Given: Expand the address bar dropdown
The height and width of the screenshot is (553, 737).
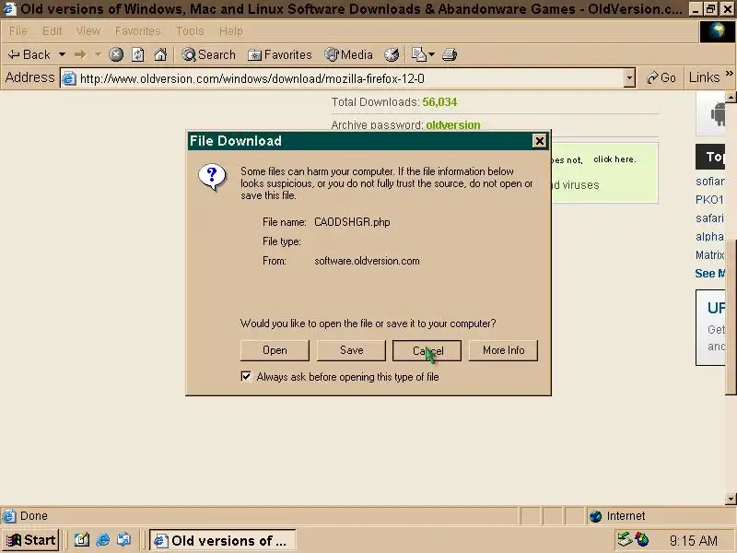Looking at the screenshot, I should 629,78.
